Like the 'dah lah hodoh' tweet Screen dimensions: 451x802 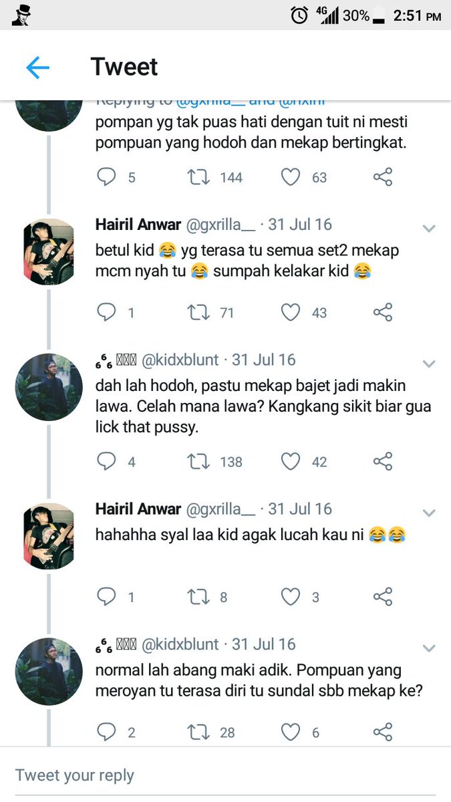pyautogui.click(x=290, y=462)
